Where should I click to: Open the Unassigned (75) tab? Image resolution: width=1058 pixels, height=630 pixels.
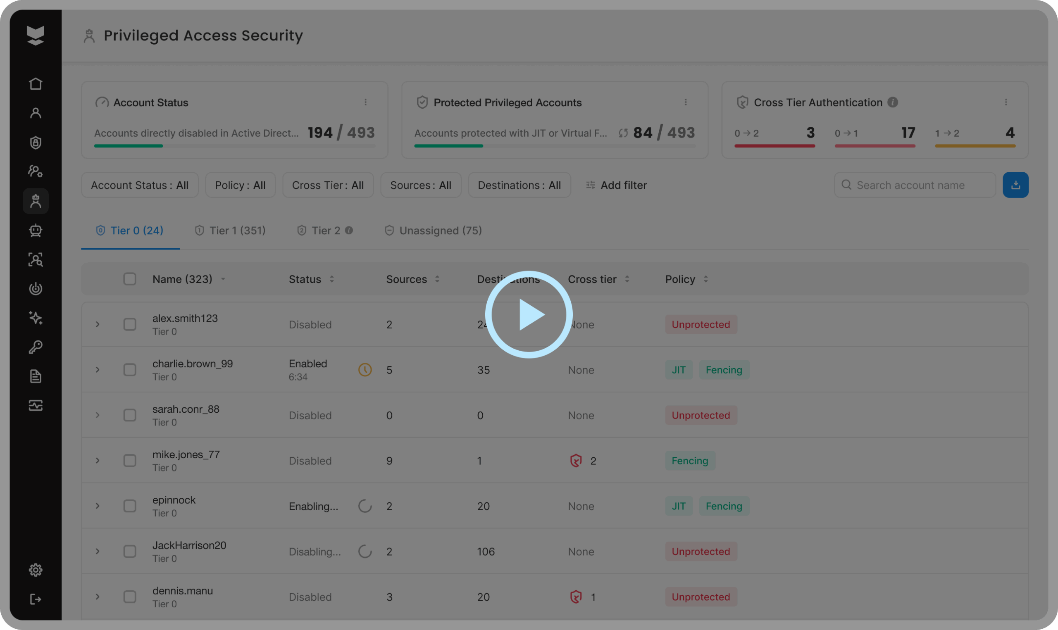coord(433,231)
